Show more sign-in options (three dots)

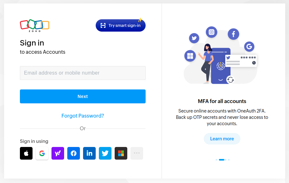pos(137,153)
